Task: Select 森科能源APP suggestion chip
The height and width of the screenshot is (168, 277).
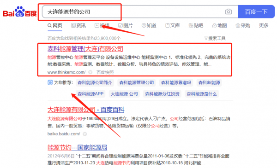Action: pos(90,94)
